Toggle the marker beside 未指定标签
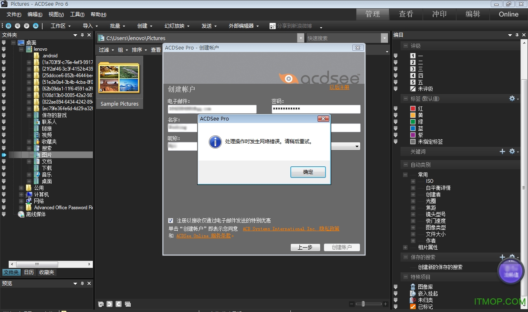Viewport: 528px width, 312px height. coord(396,142)
